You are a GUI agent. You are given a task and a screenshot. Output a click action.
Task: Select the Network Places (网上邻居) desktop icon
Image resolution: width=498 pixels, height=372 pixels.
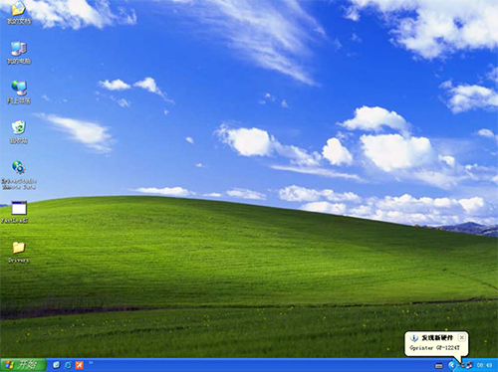[19, 93]
